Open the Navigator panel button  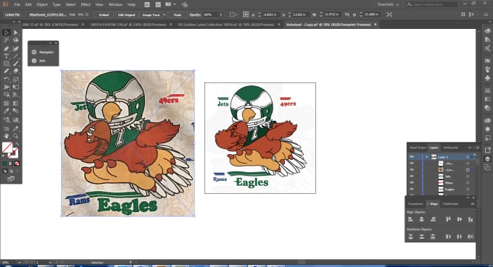(x=43, y=52)
